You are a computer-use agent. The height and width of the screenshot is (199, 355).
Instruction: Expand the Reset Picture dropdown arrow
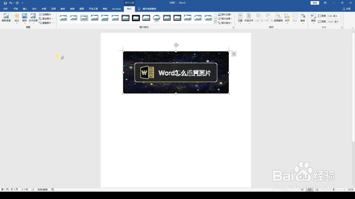pyautogui.click(x=54, y=23)
